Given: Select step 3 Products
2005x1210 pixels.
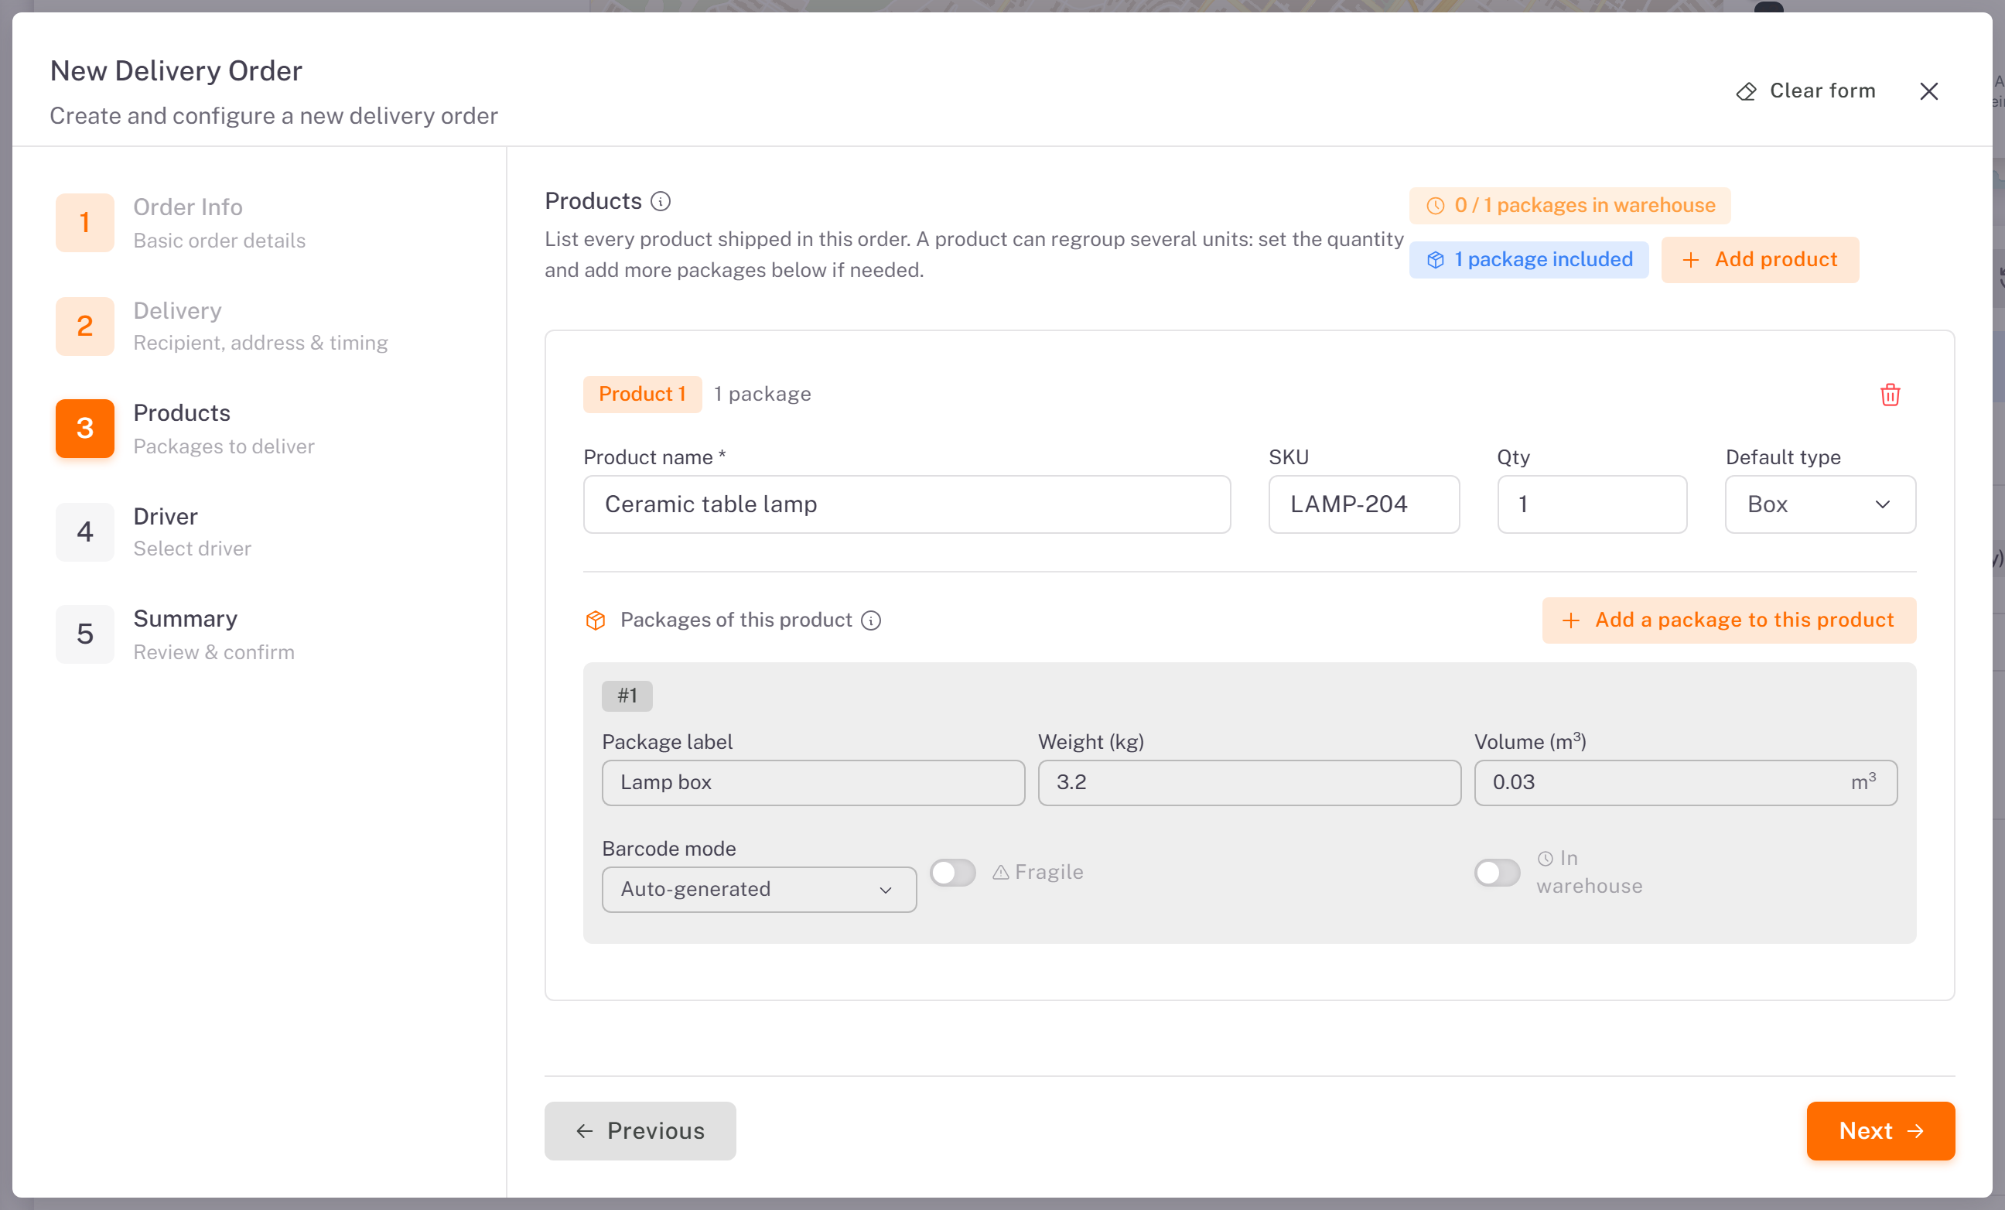Looking at the screenshot, I should click(185, 428).
